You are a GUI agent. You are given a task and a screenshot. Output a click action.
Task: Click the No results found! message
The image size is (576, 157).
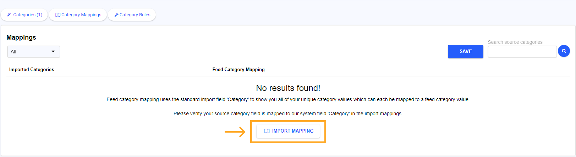[288, 88]
